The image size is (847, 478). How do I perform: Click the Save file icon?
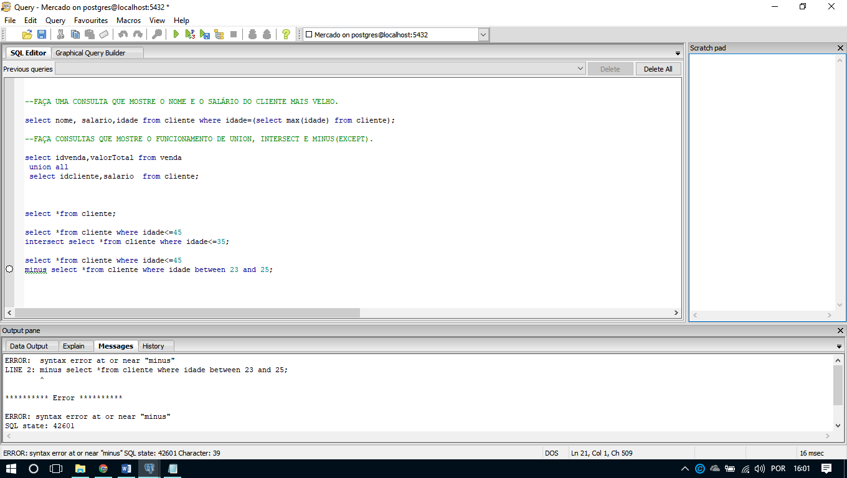click(42, 35)
